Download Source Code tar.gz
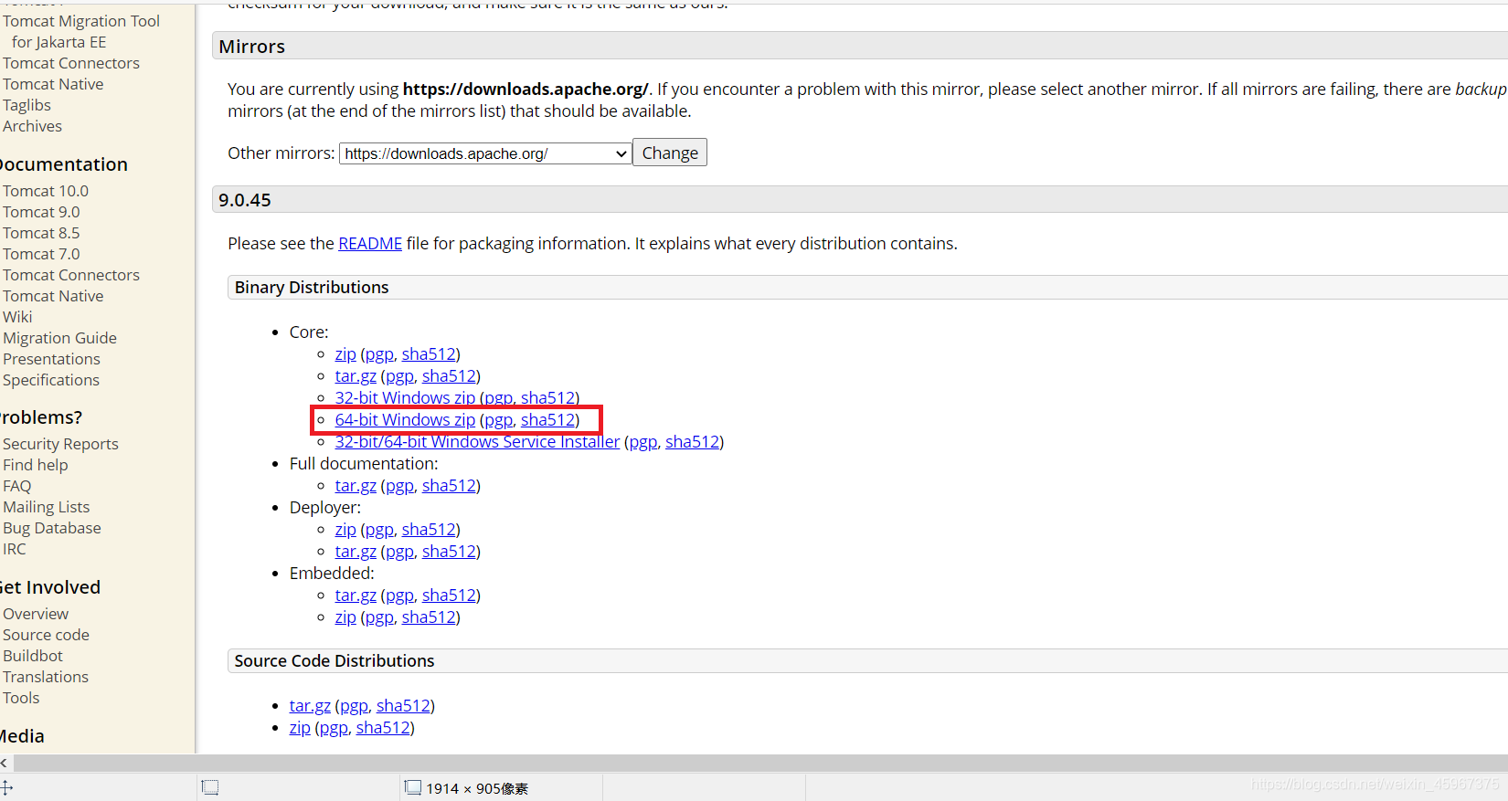Image resolution: width=1508 pixels, height=801 pixels. point(310,706)
